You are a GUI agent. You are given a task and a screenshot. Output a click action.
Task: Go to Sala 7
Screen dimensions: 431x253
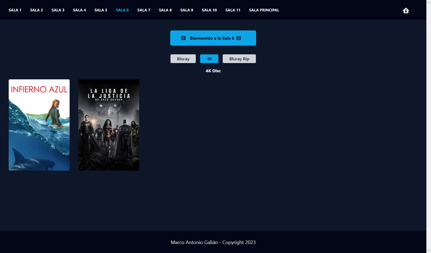(x=144, y=10)
